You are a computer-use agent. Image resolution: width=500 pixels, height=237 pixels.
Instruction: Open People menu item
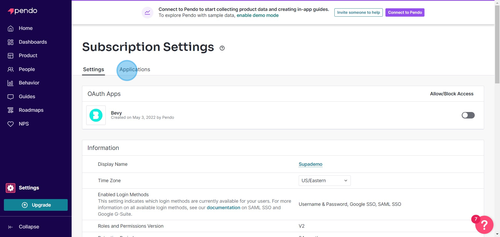27,69
